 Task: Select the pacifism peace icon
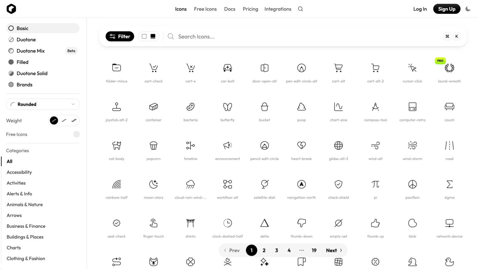click(x=412, y=184)
